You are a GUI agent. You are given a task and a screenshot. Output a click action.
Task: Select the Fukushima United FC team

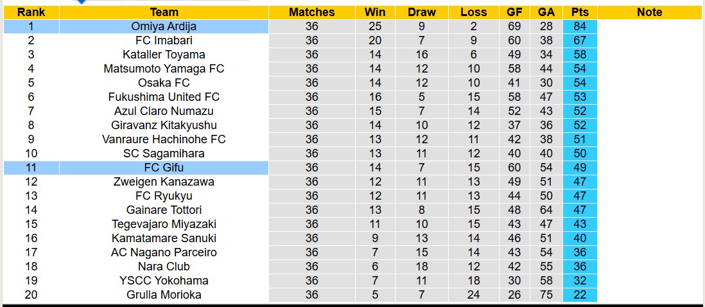point(164,97)
